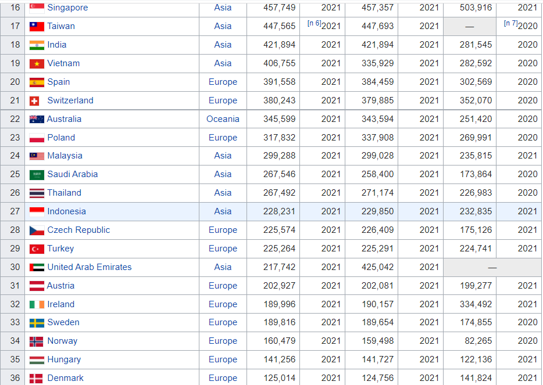543x385 pixels.
Task: Click Europe link in Spain row
Action: pyautogui.click(x=223, y=82)
